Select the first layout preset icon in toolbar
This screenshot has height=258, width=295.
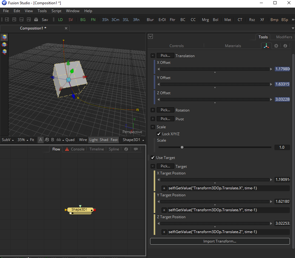[7, 20]
